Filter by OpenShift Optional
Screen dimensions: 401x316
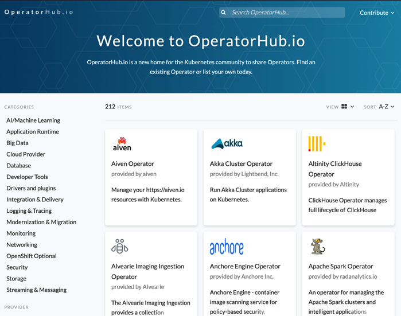(32, 256)
